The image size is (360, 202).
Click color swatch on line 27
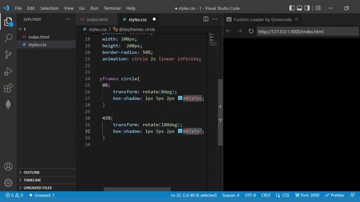point(180,98)
